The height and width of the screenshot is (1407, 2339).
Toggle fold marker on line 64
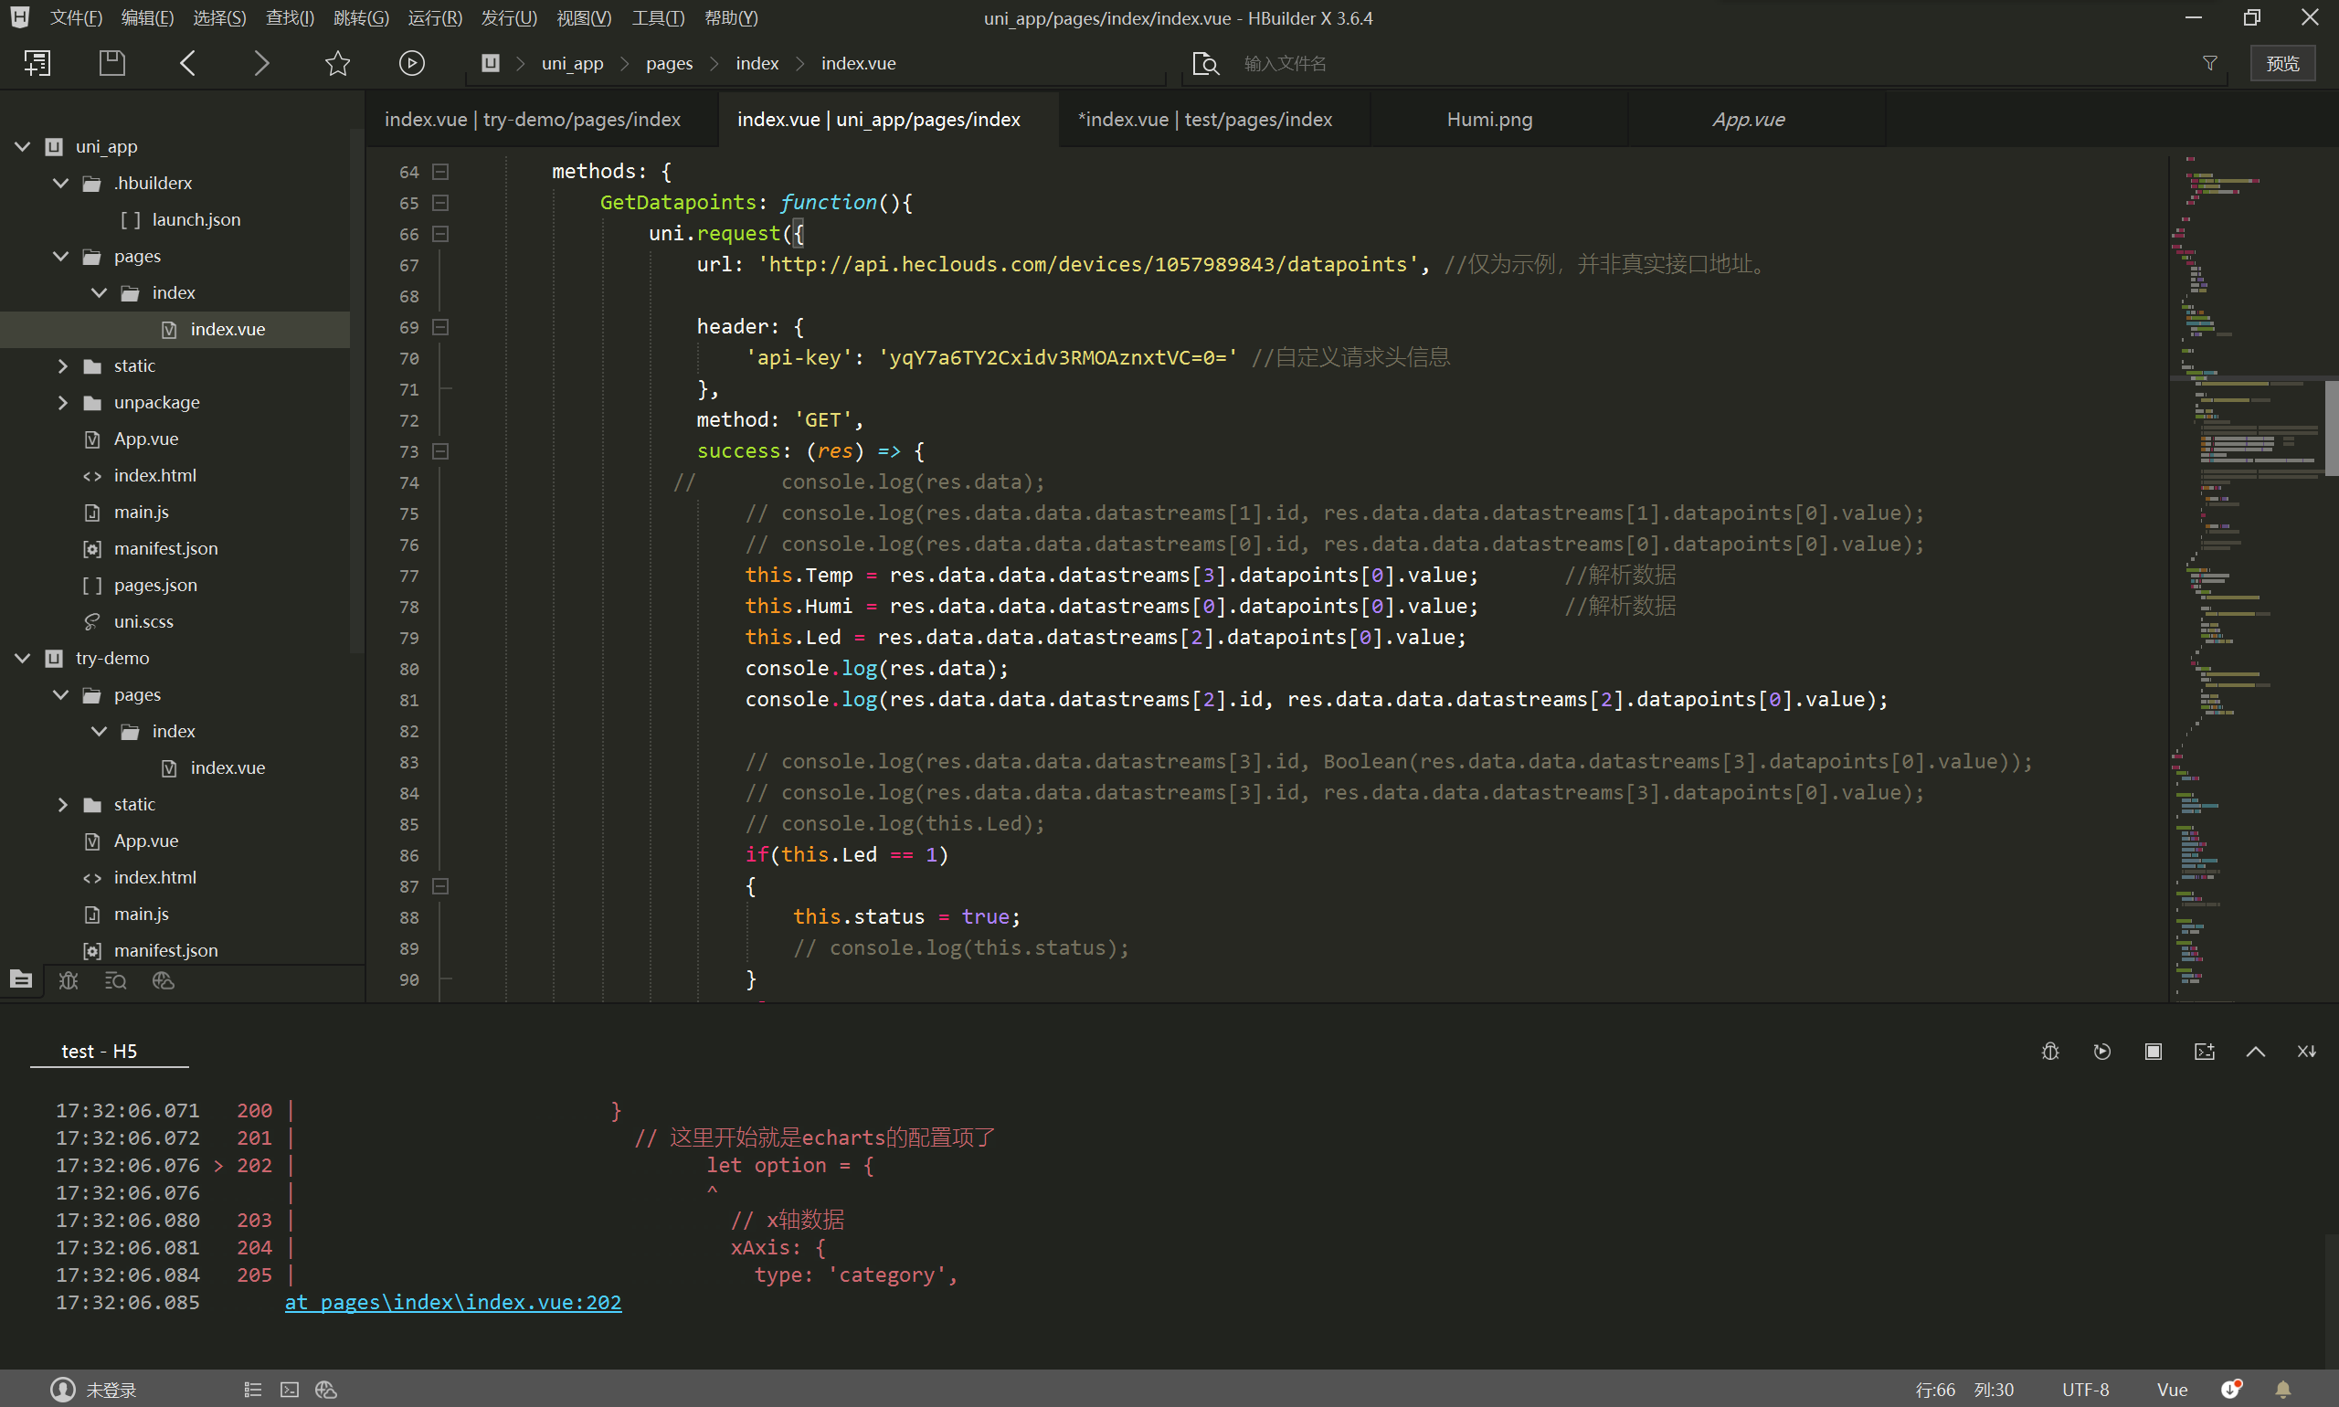tap(441, 172)
